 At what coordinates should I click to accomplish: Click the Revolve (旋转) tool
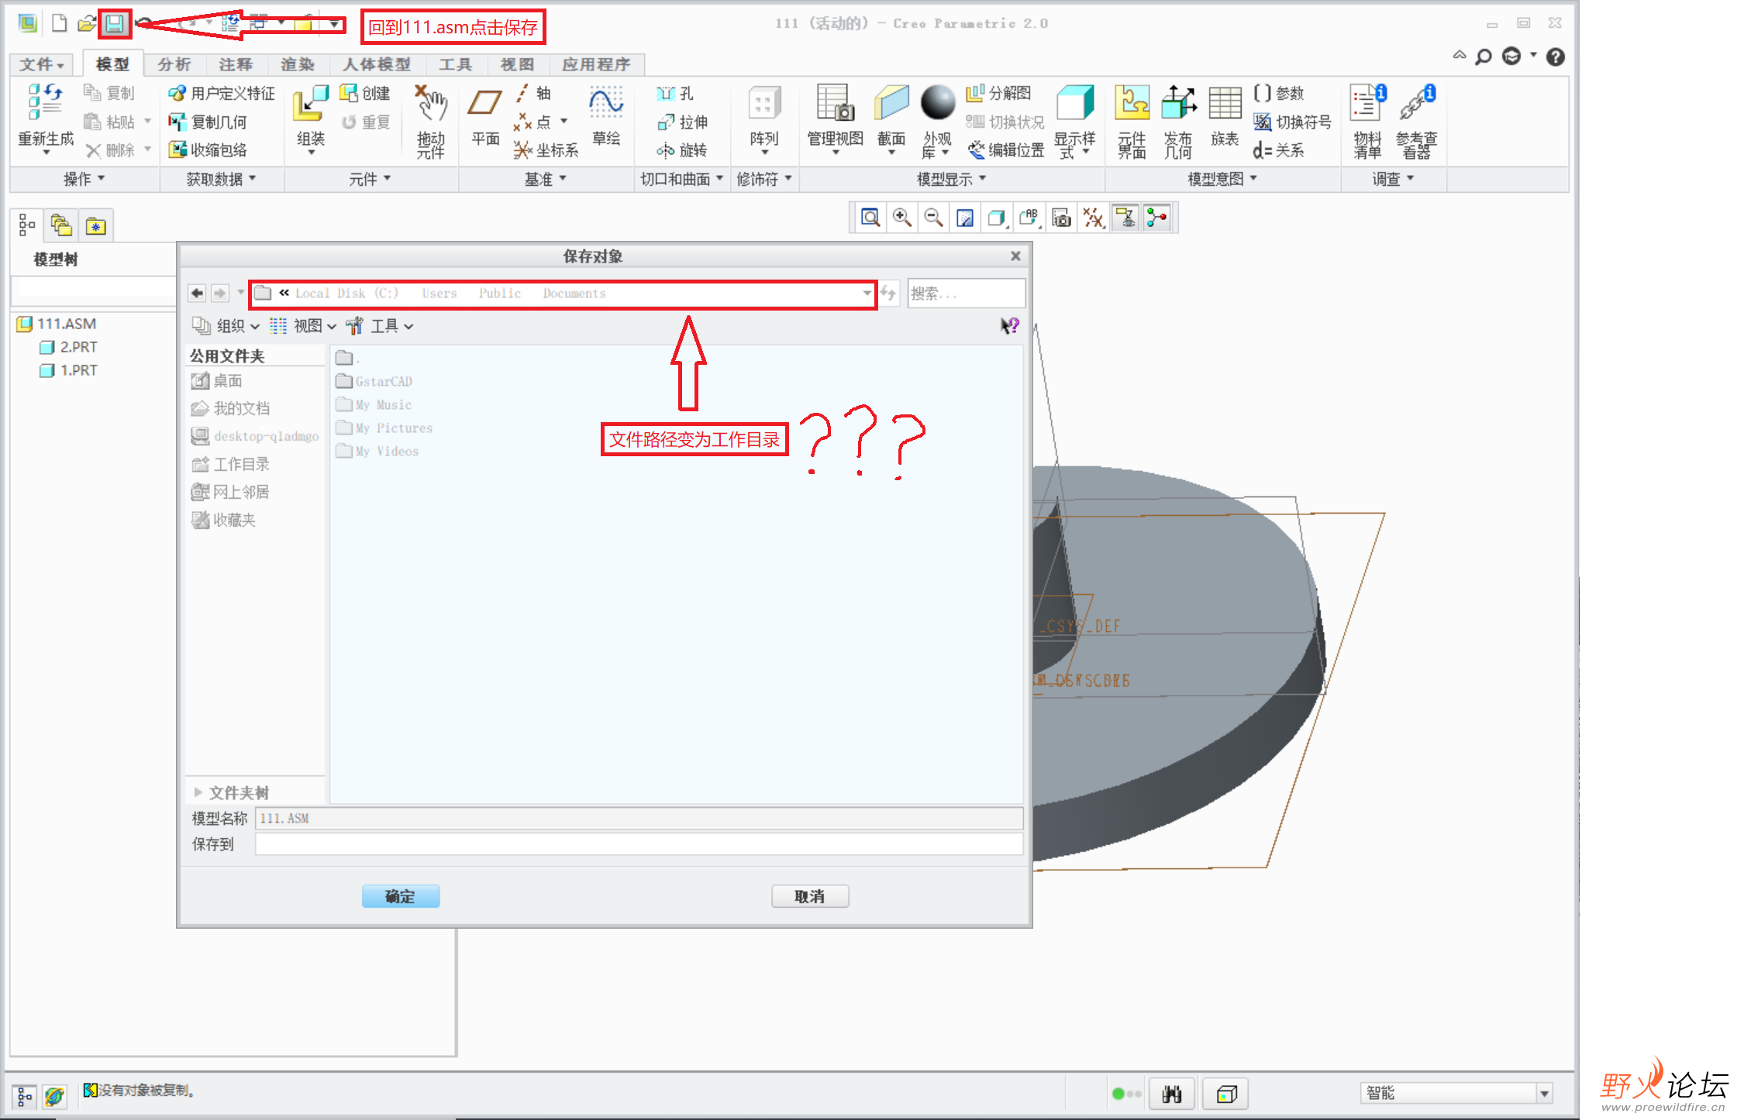tap(682, 149)
